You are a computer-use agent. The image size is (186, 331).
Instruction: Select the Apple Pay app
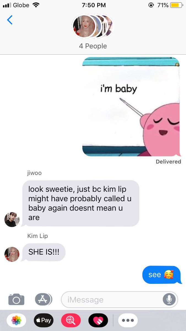point(44,320)
